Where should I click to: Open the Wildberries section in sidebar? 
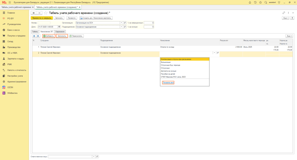tap(12, 93)
